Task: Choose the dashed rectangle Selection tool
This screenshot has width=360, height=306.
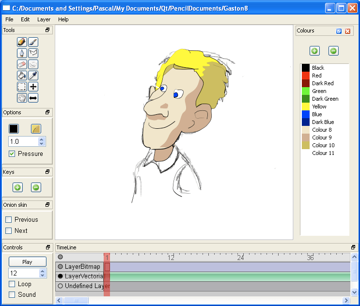Action: (x=22, y=87)
